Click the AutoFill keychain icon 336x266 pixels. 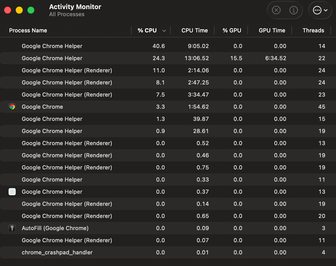click(12, 228)
